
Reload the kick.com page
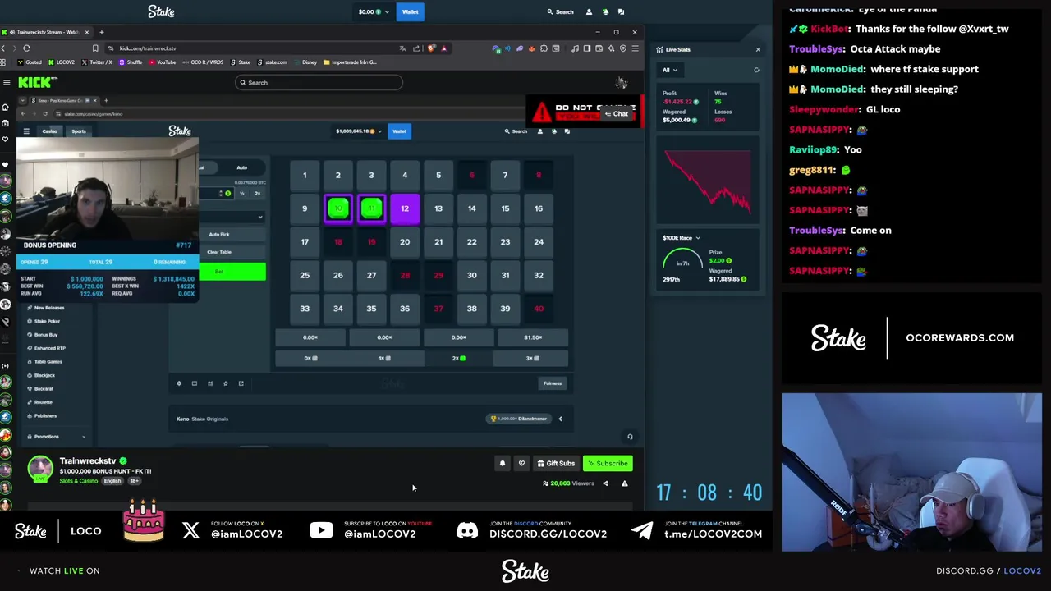click(26, 48)
